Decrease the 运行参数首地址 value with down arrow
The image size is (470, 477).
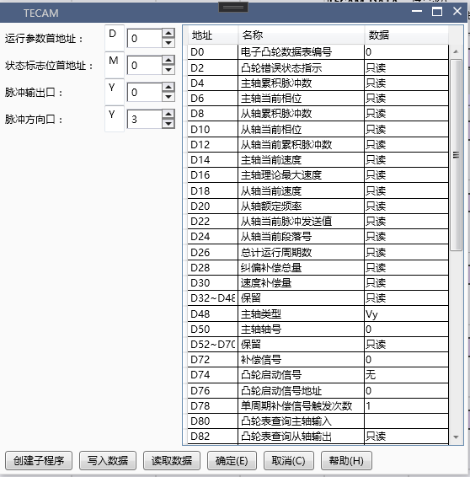coord(168,43)
